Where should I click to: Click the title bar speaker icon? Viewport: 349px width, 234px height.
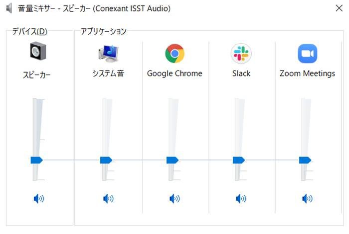click(9, 8)
